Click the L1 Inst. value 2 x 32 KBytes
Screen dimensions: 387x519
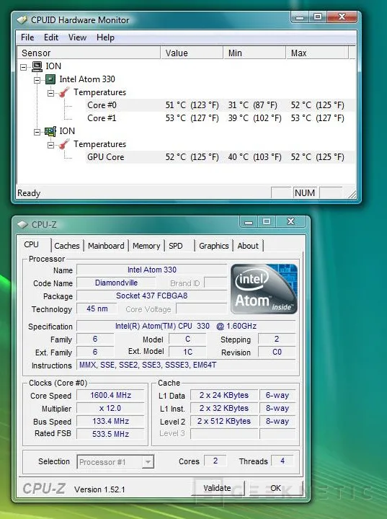pos(224,409)
